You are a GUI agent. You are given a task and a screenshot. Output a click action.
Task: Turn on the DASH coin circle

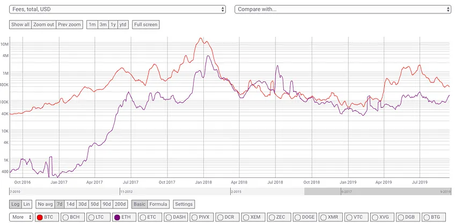[x=168, y=217]
